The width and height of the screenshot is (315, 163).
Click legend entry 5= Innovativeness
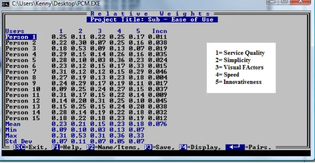click(x=238, y=82)
